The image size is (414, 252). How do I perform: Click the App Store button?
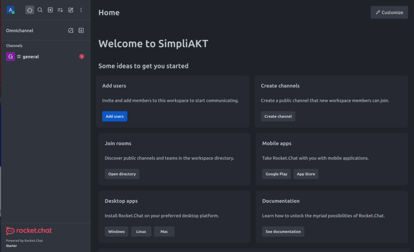306,174
